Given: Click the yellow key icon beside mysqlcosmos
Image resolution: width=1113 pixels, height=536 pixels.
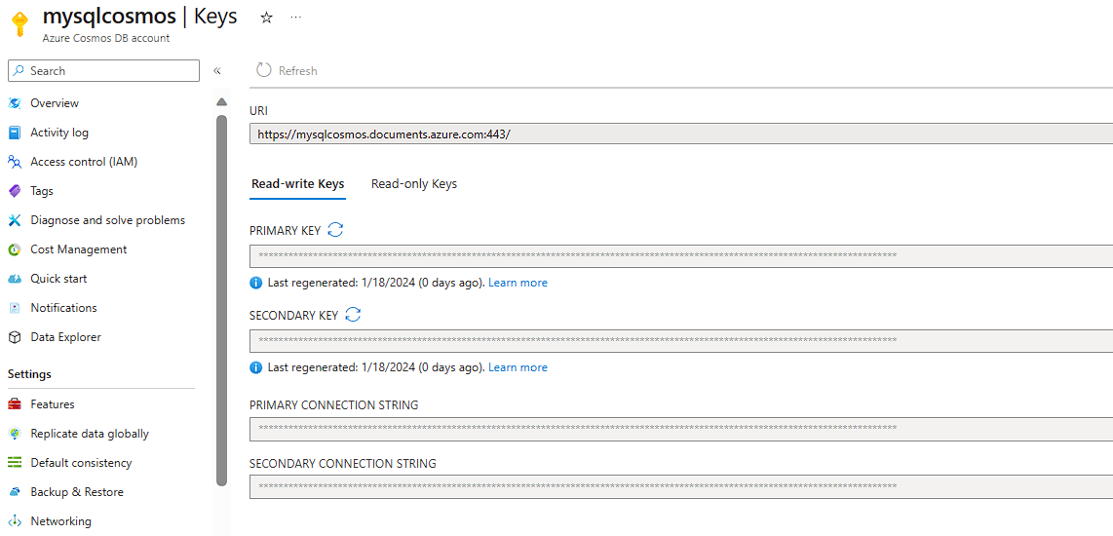Looking at the screenshot, I should coord(19,23).
